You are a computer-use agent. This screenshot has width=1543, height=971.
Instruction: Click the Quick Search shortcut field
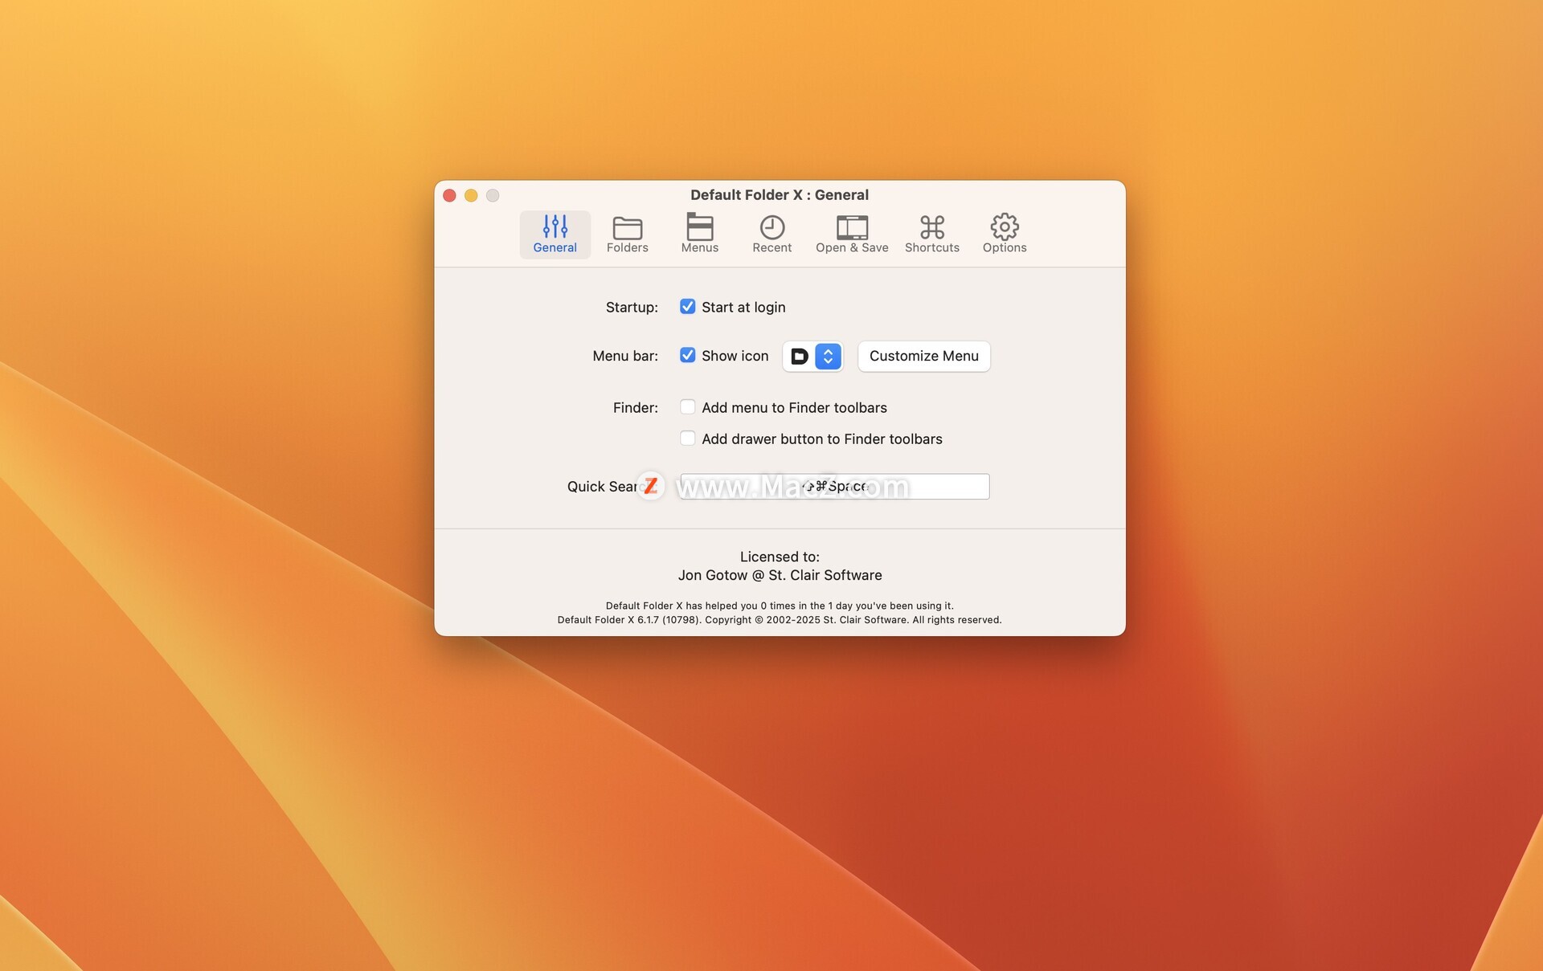point(834,486)
